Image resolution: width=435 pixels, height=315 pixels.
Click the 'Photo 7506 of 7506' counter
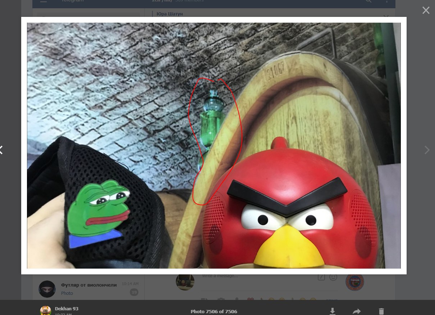tap(214, 311)
